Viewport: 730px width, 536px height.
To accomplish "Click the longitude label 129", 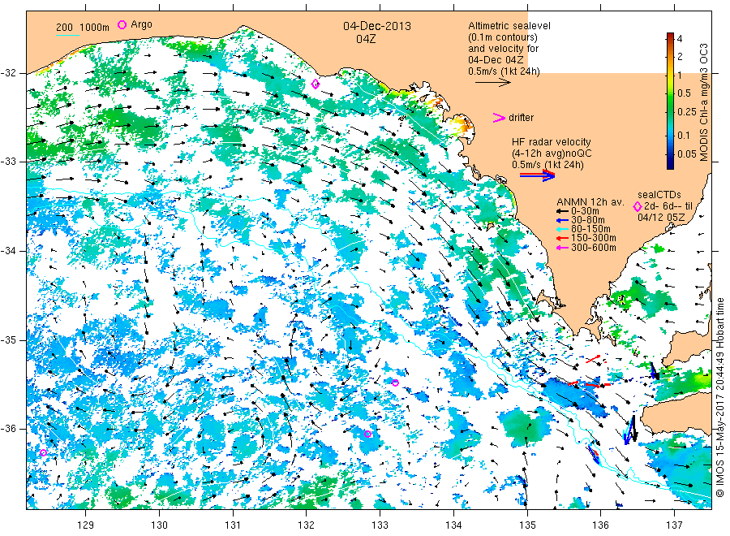I will coord(86,525).
